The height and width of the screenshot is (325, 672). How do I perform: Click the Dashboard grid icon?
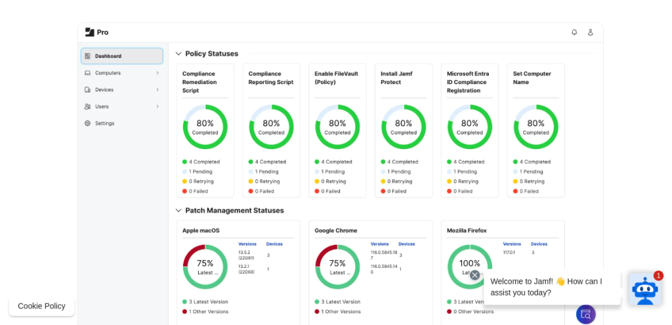(87, 56)
